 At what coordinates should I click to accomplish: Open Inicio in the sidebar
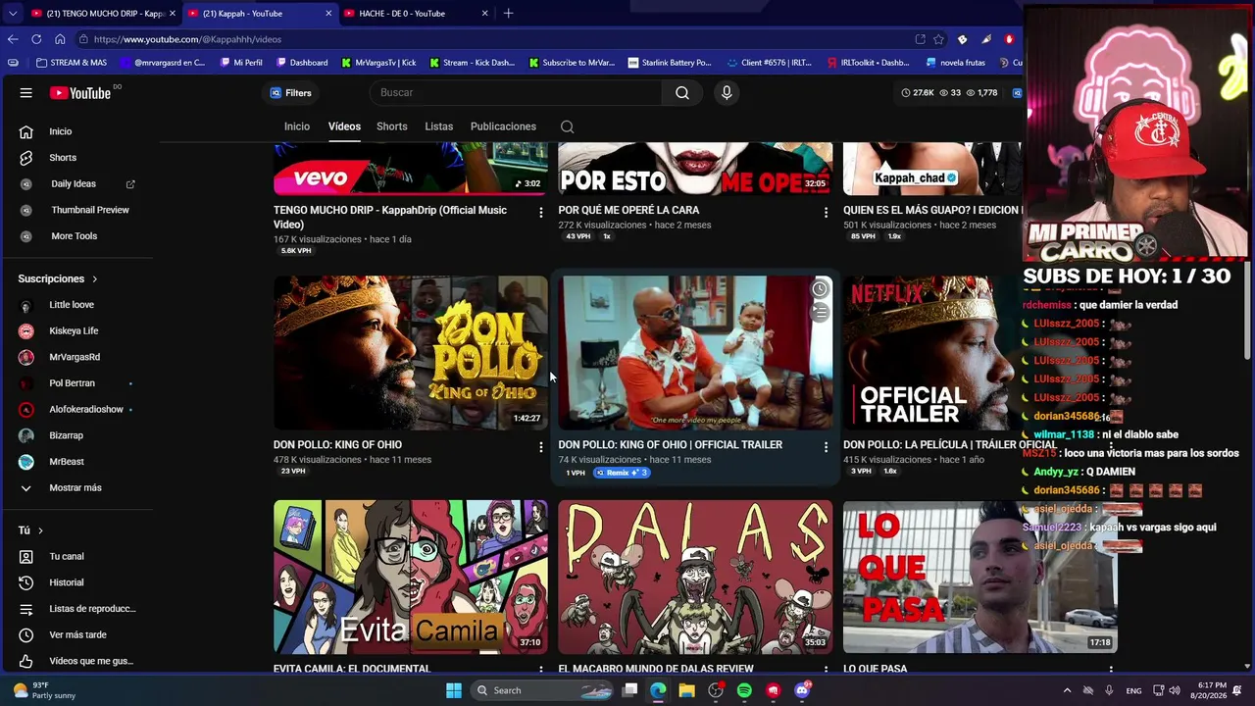point(63,131)
